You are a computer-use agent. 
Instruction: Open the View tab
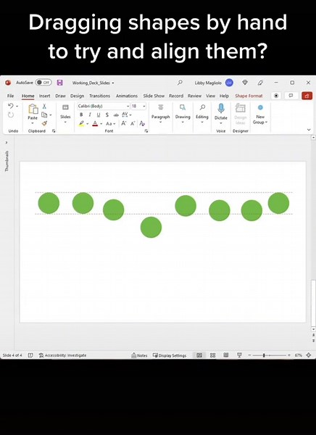(210, 96)
